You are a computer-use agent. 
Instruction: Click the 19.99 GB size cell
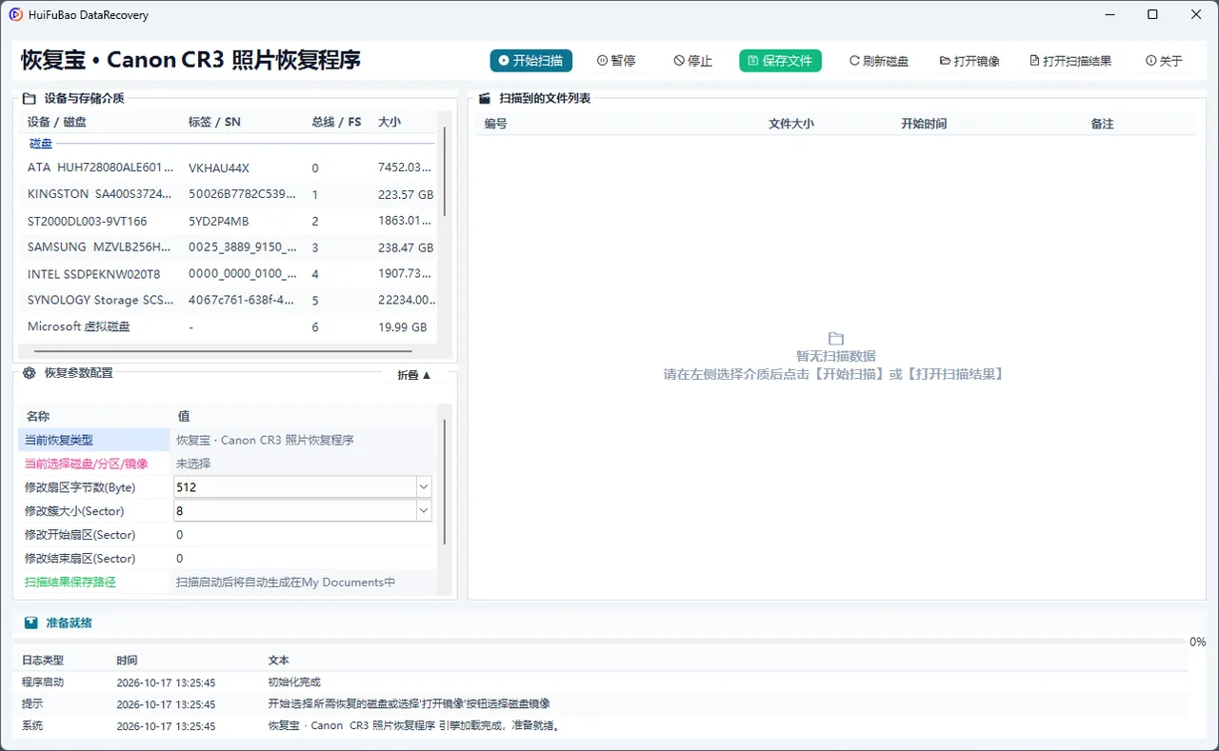click(402, 326)
